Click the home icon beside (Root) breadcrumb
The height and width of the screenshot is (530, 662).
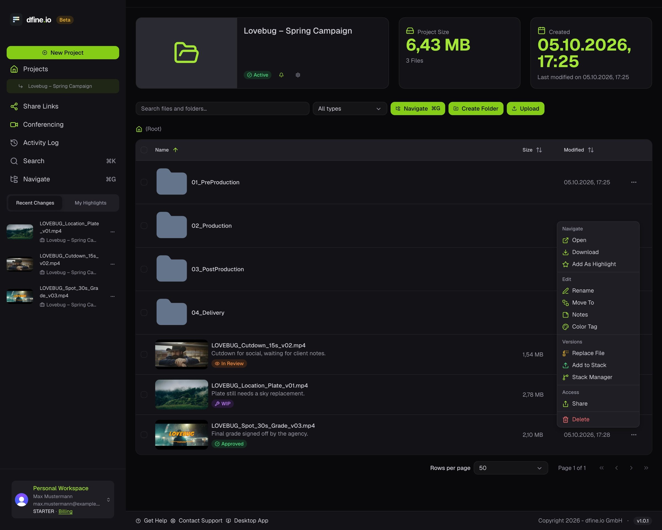pos(139,129)
